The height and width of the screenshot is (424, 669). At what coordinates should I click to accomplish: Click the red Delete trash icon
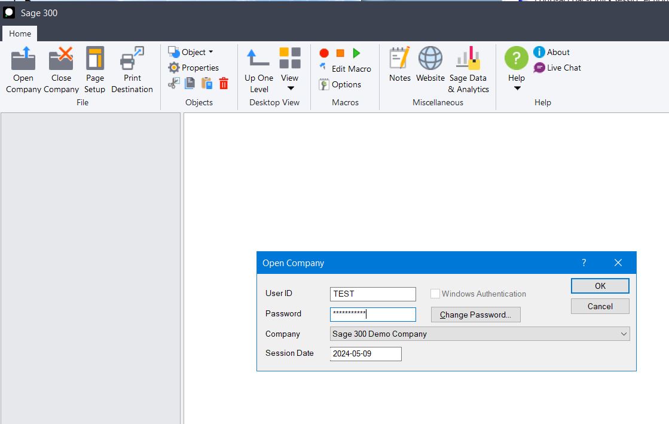(224, 83)
